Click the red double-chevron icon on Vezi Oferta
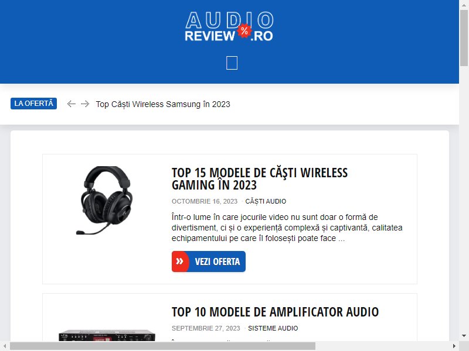 click(x=180, y=261)
